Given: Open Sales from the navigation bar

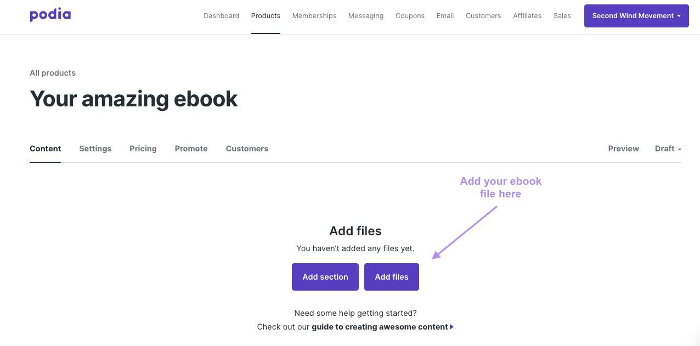Looking at the screenshot, I should (562, 16).
